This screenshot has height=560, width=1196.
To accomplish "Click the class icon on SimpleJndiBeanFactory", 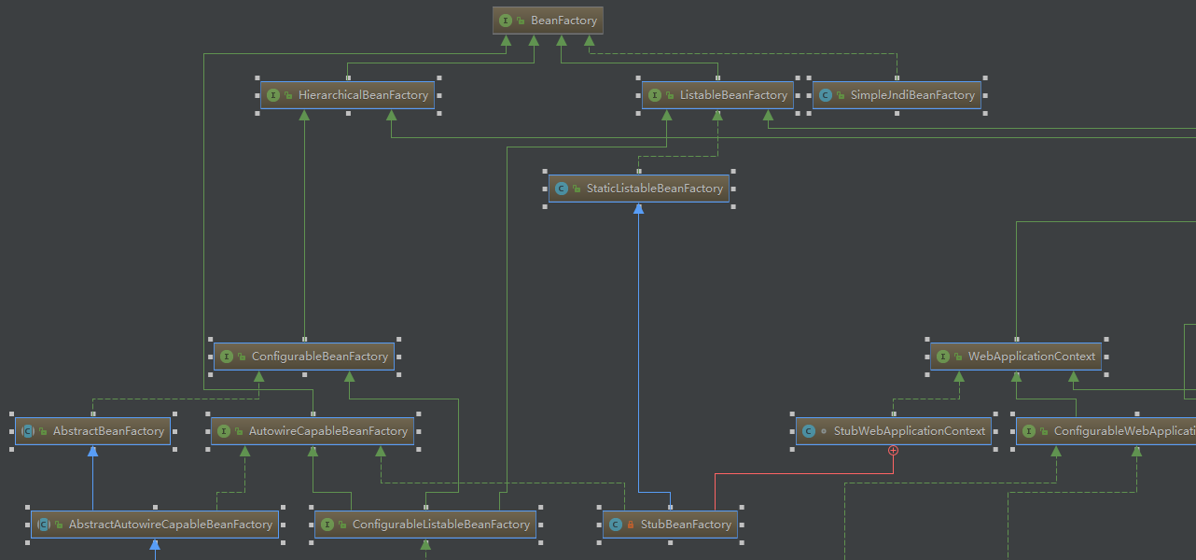I will [x=825, y=94].
